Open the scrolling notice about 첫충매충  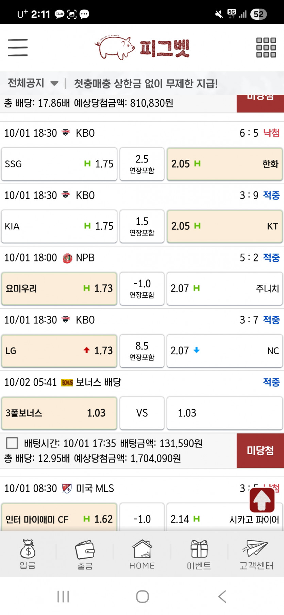pyautogui.click(x=146, y=84)
